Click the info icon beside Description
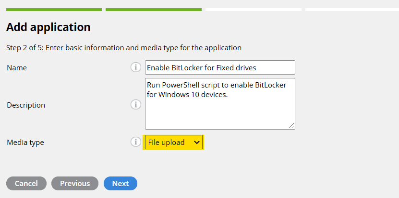The width and height of the screenshot is (399, 198). tap(135, 104)
